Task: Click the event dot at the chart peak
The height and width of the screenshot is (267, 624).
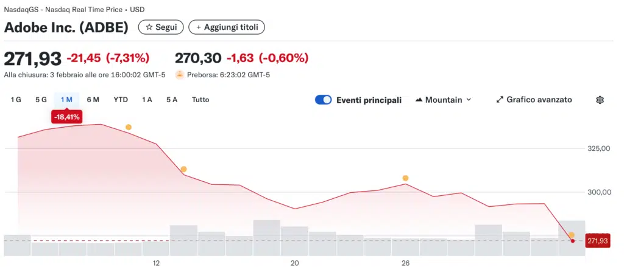Action: 129,127
